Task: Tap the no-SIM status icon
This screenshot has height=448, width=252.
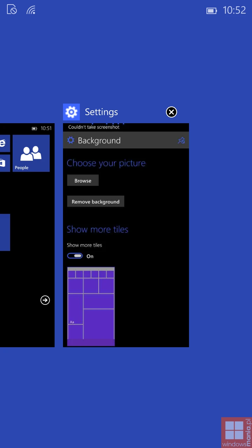Action: 12,9
